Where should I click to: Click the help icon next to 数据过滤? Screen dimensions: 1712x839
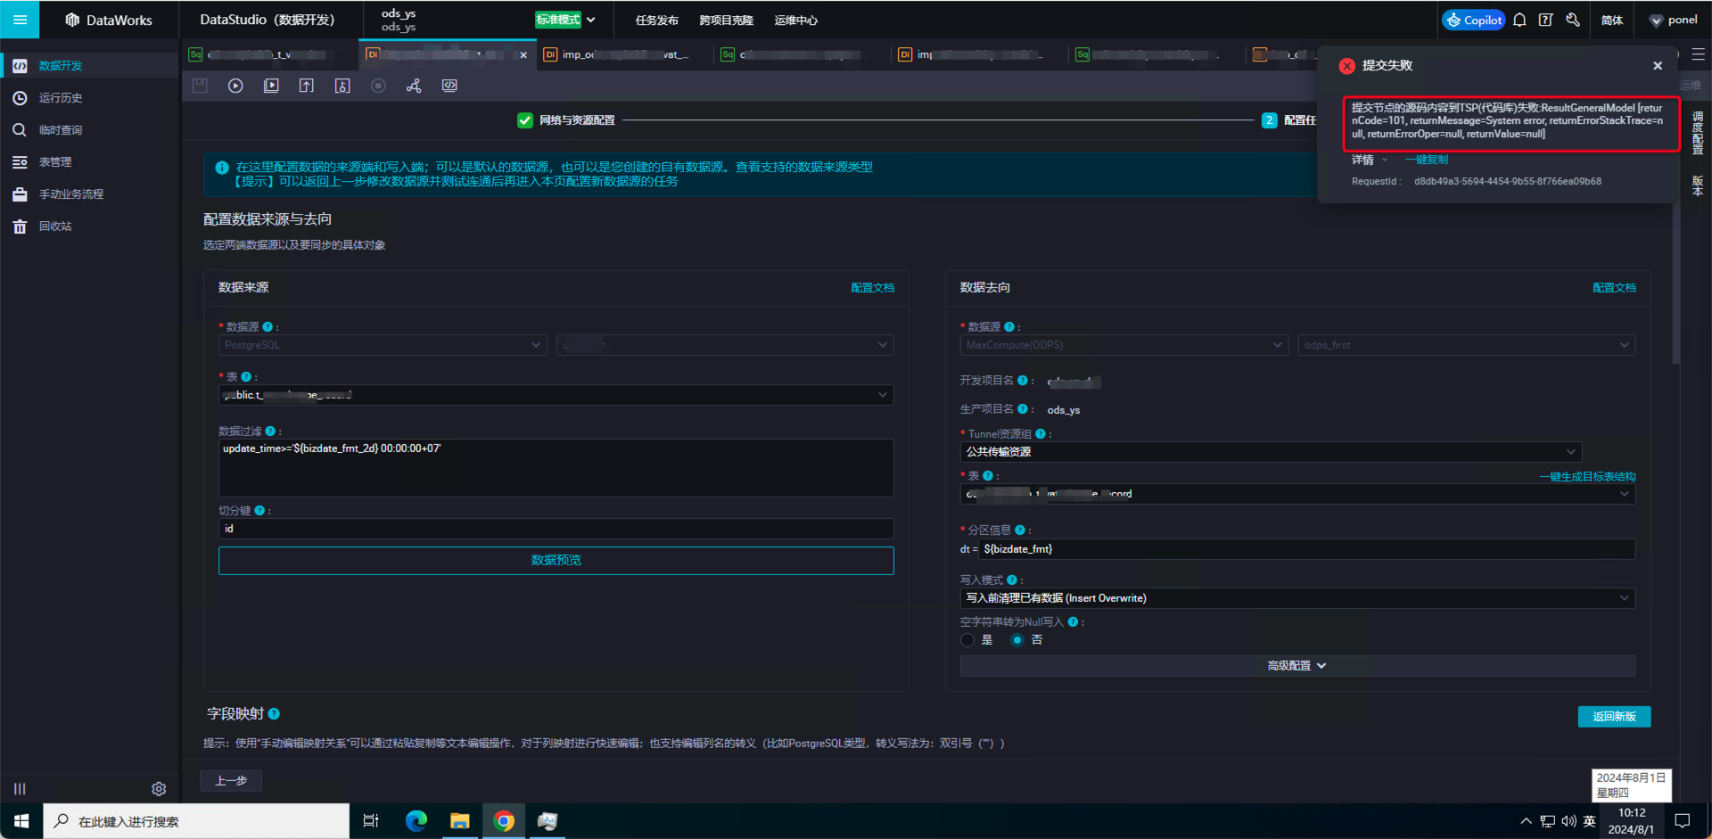pyautogui.click(x=270, y=432)
